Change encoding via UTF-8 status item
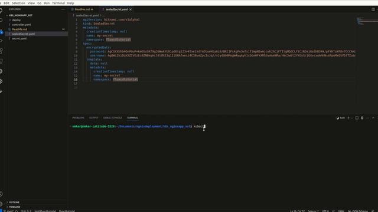378x212 pixels. coord(325,211)
